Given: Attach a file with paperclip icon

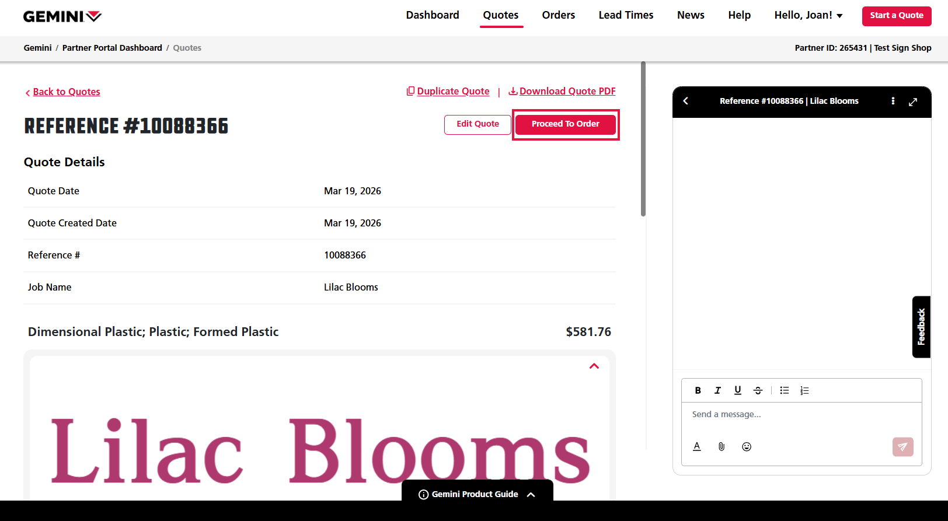Looking at the screenshot, I should point(722,446).
